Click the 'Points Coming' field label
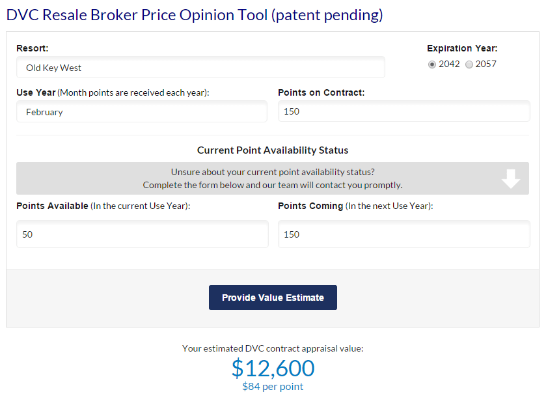548x403 pixels. coord(310,206)
